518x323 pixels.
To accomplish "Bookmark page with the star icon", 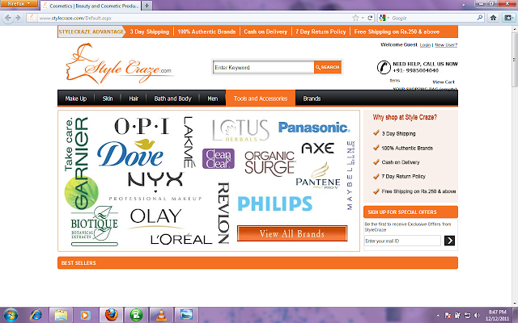I will pos(355,18).
